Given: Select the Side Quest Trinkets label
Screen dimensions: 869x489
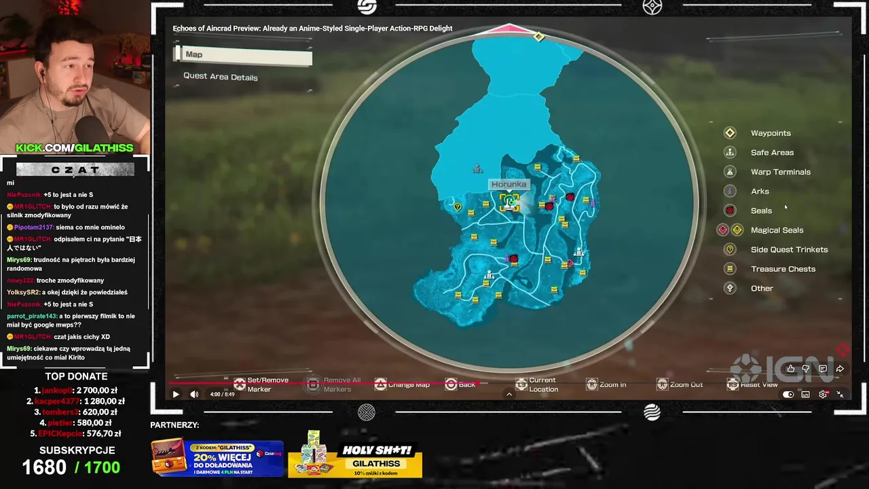Looking at the screenshot, I should 789,249.
